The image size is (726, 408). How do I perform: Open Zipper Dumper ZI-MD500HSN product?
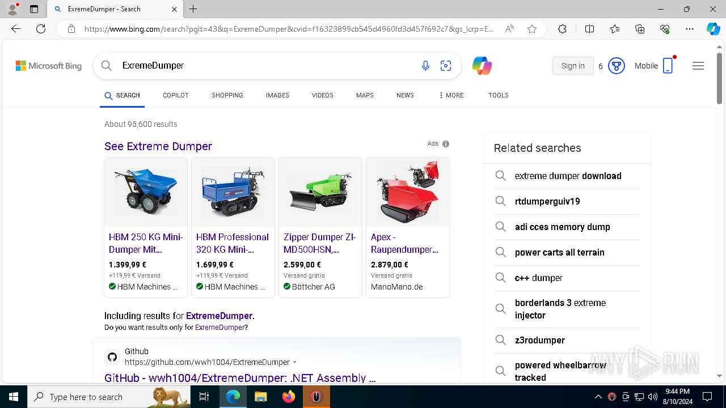pos(320,243)
